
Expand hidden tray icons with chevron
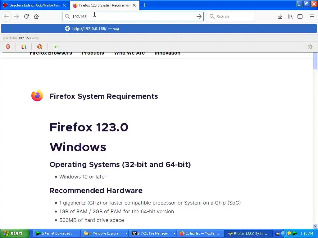(x=283, y=233)
